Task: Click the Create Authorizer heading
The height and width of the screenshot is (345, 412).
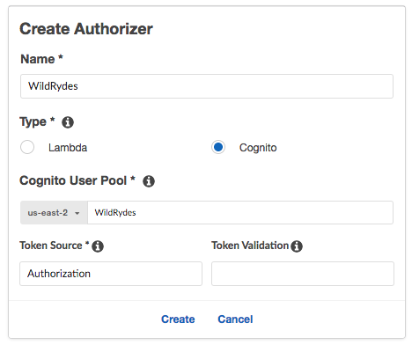Action: [x=86, y=29]
